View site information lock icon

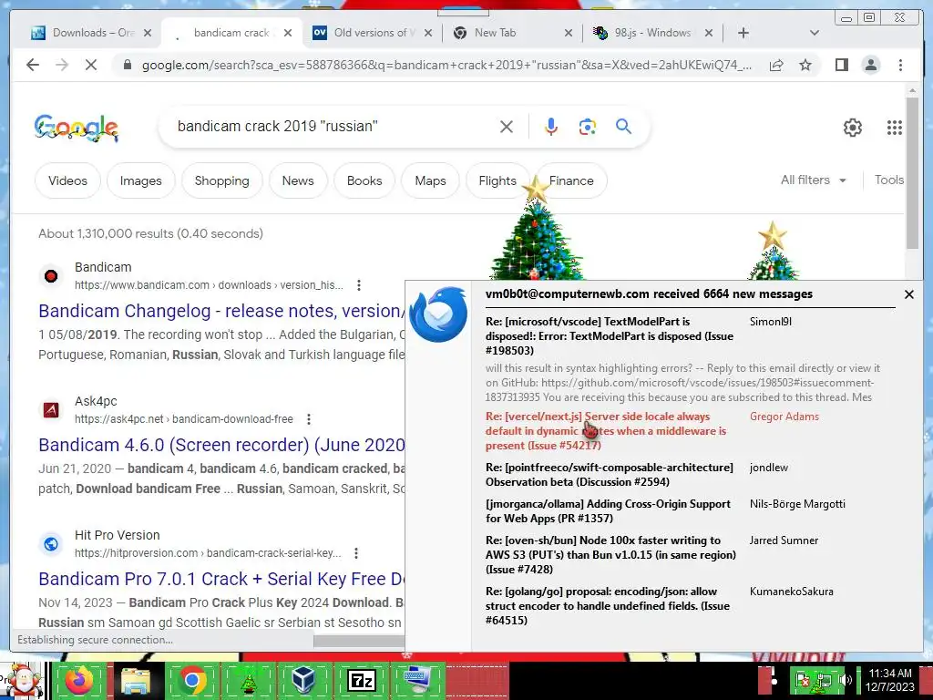tap(127, 65)
